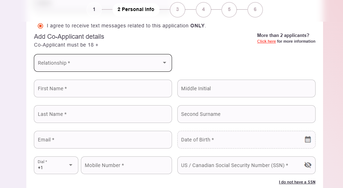Select the Second Surname field
The width and height of the screenshot is (343, 188).
(246, 114)
